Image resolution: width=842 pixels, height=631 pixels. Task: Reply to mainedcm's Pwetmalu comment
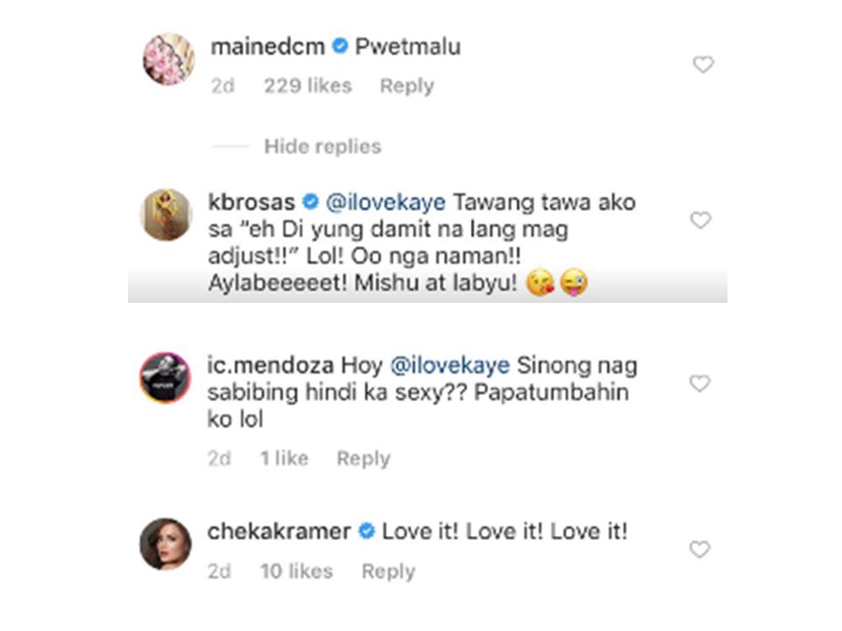pos(407,86)
